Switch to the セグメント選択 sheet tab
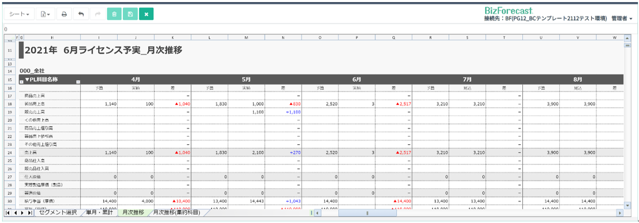This screenshot has width=639, height=223. [58, 213]
